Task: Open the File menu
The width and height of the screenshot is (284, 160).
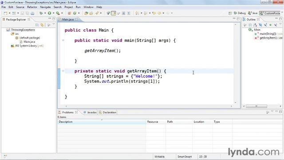Action: pos(4,7)
